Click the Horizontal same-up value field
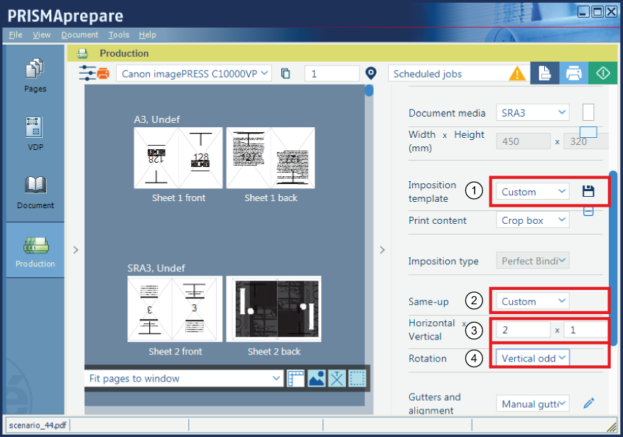Image resolution: width=623 pixels, height=437 pixels. (523, 330)
